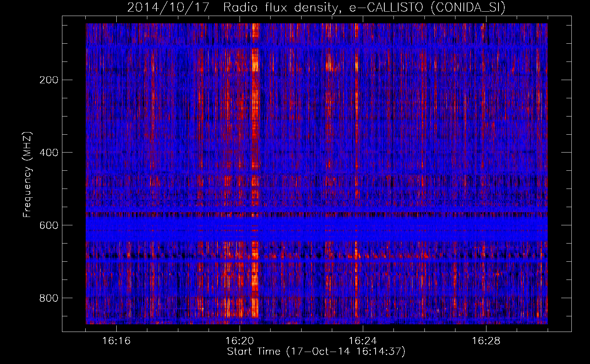Select the 400 frequency tick label
The height and width of the screenshot is (364, 590).
click(48, 153)
